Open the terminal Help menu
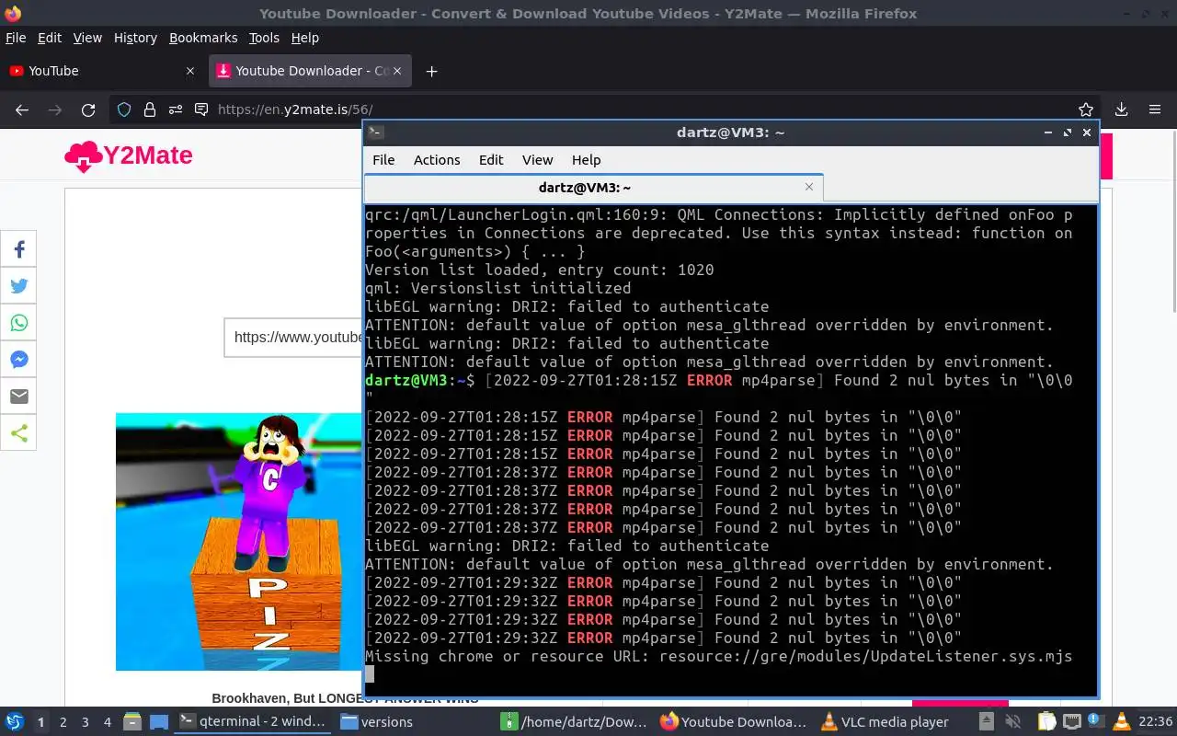This screenshot has width=1177, height=736. click(586, 159)
